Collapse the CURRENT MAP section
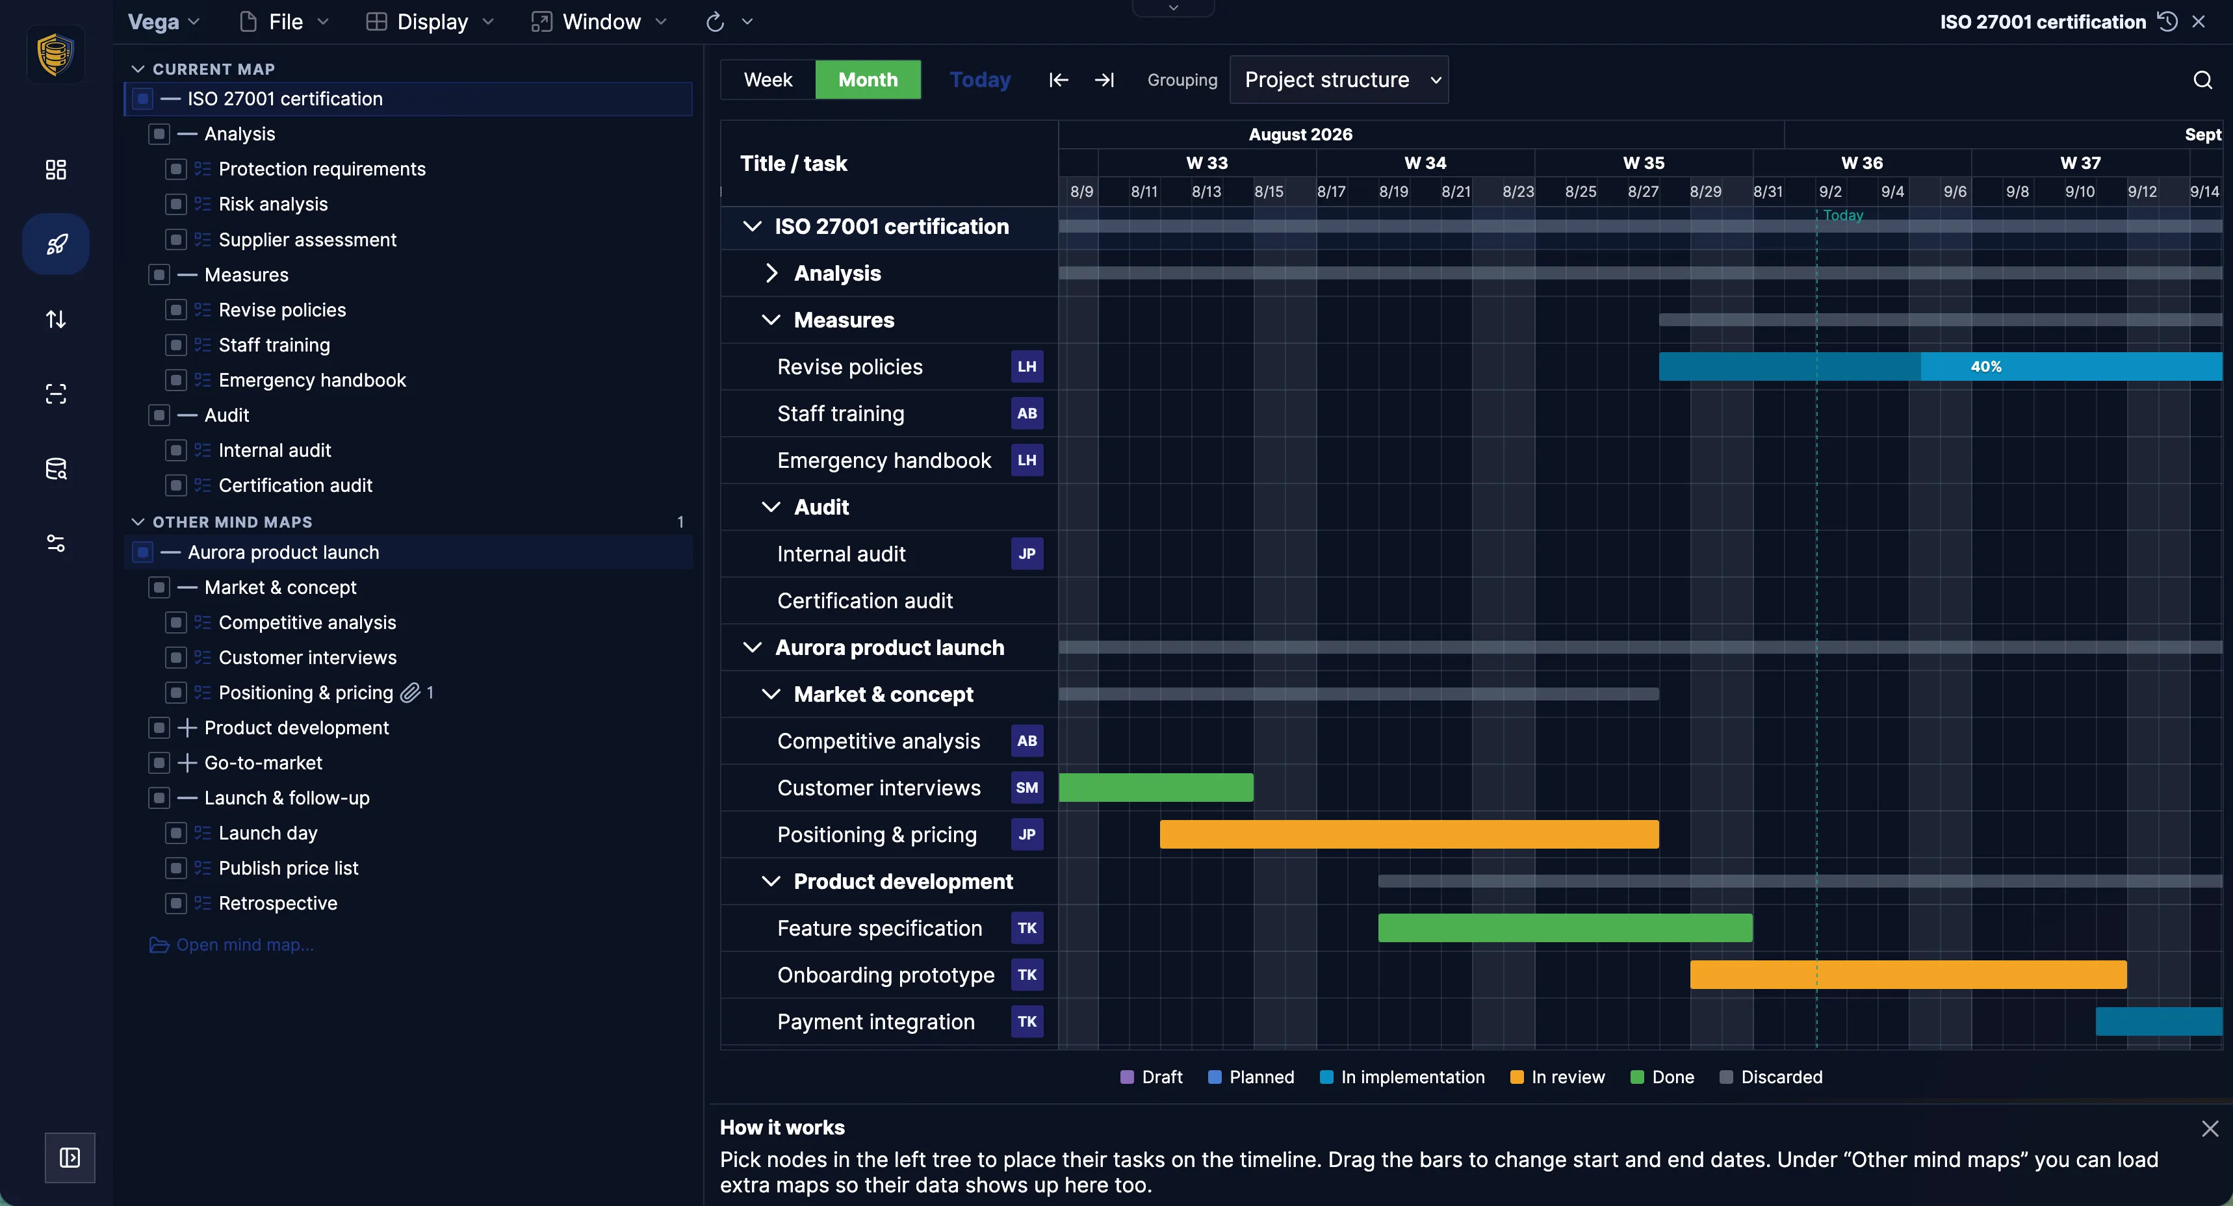This screenshot has height=1206, width=2233. pyautogui.click(x=137, y=68)
